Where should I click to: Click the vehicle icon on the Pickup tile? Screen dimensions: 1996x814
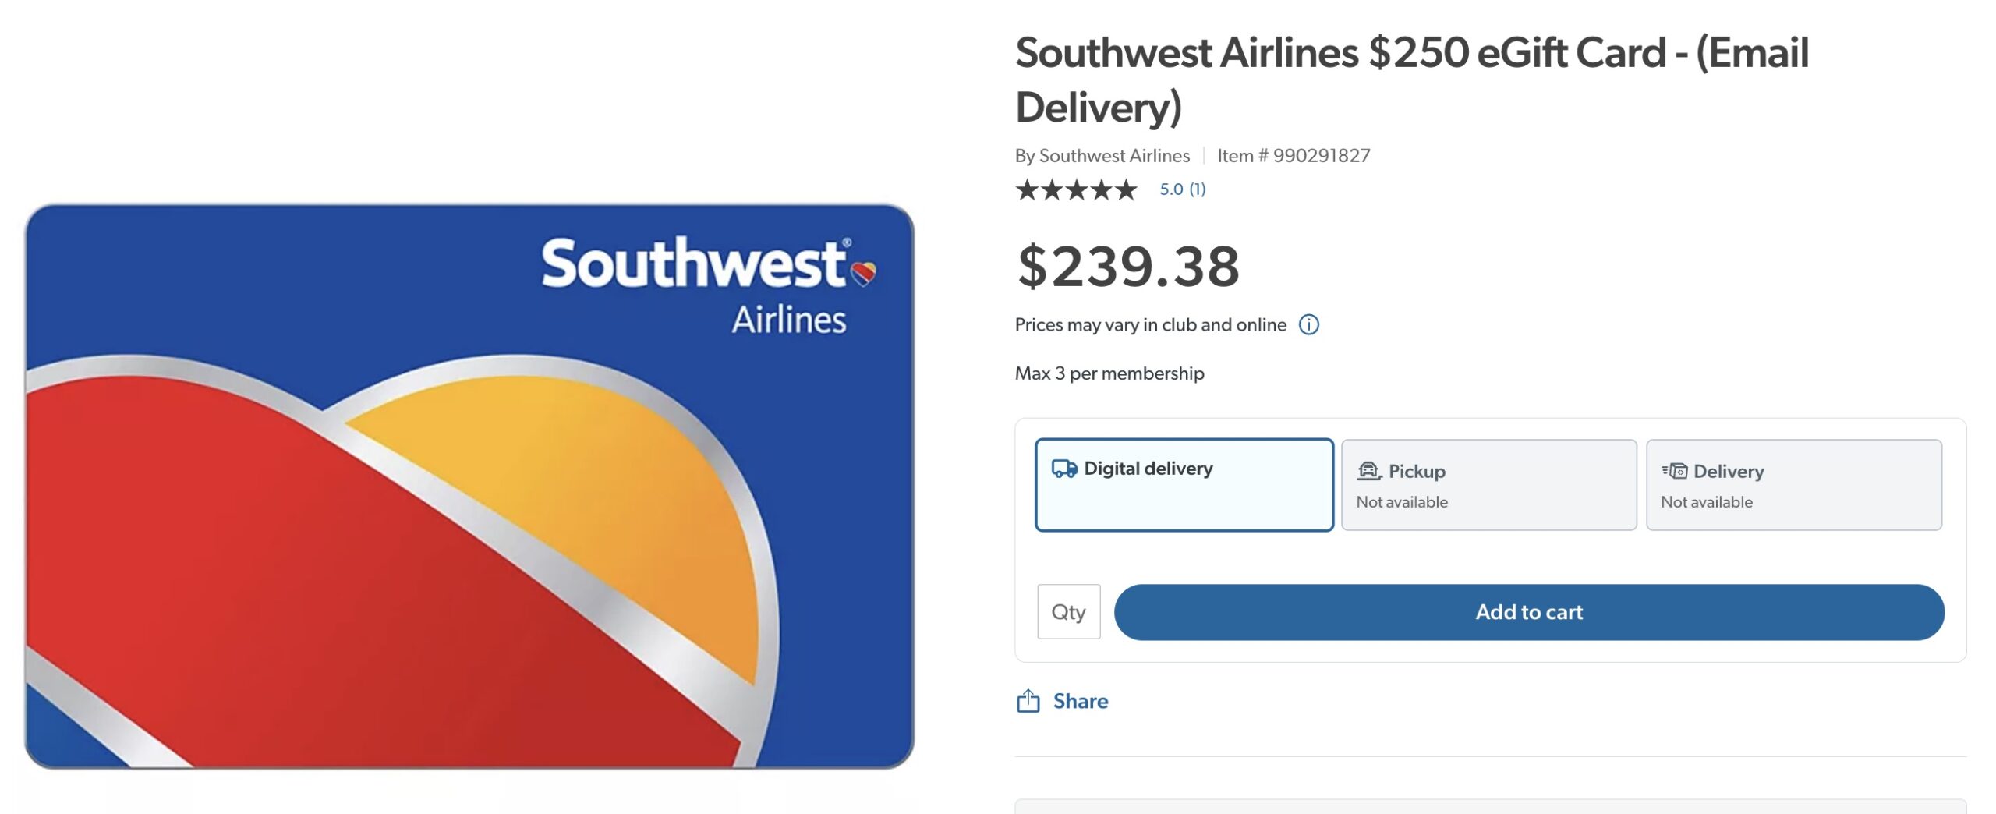(x=1367, y=470)
